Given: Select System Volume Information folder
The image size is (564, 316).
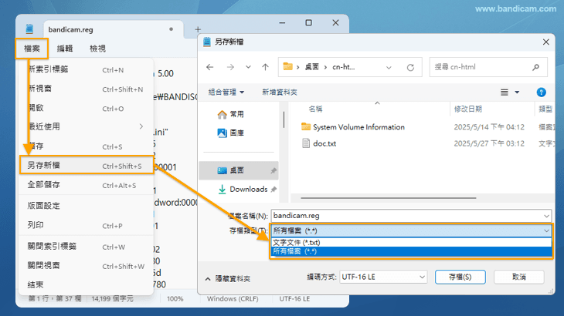Looking at the screenshot, I should (x=358, y=127).
